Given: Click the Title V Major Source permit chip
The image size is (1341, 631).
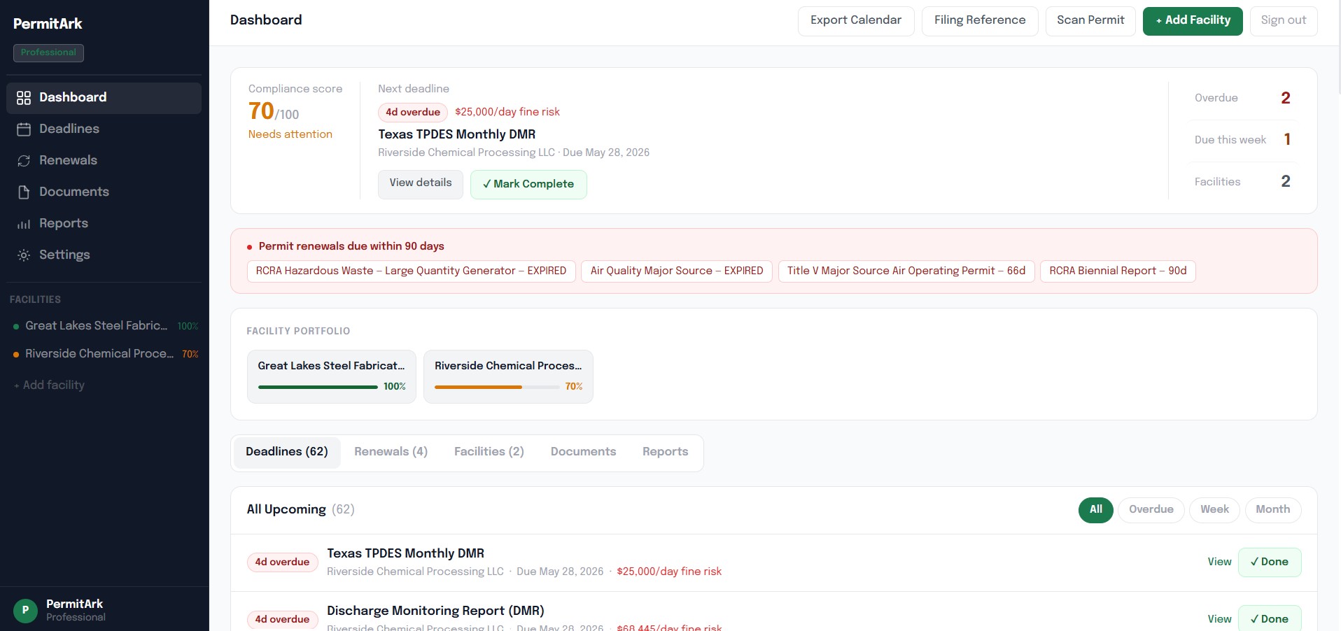Looking at the screenshot, I should (x=906, y=271).
